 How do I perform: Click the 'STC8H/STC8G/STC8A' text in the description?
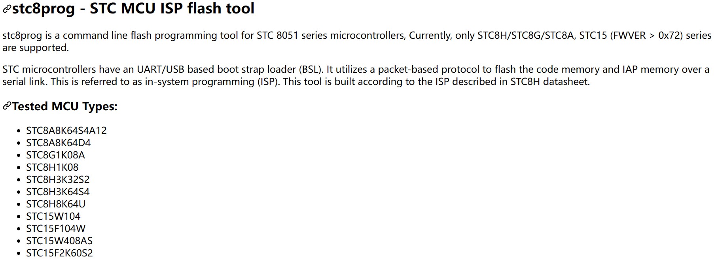(525, 36)
